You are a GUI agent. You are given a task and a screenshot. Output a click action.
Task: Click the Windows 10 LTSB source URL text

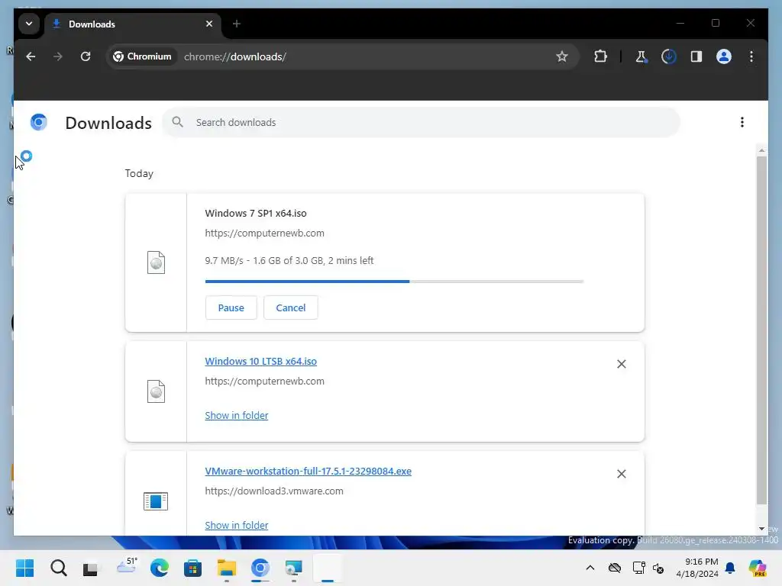[x=264, y=382]
